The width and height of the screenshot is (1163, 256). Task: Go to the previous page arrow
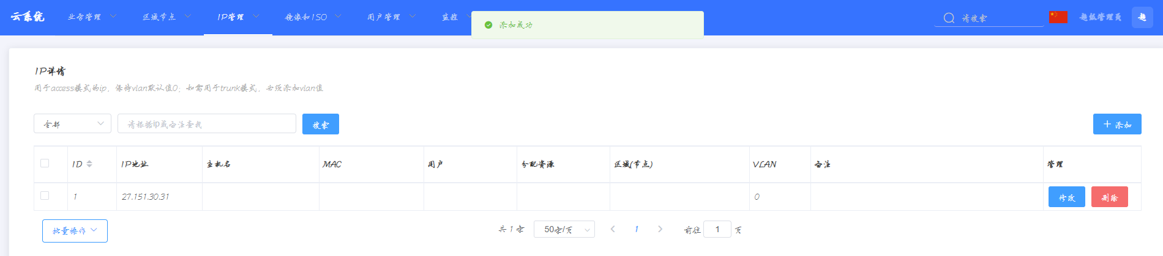tap(613, 229)
